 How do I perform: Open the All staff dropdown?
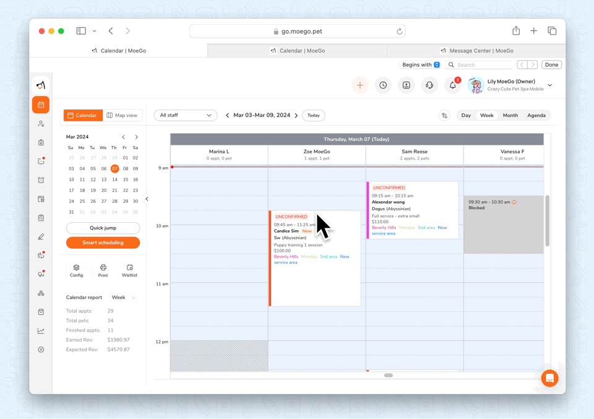pos(186,115)
